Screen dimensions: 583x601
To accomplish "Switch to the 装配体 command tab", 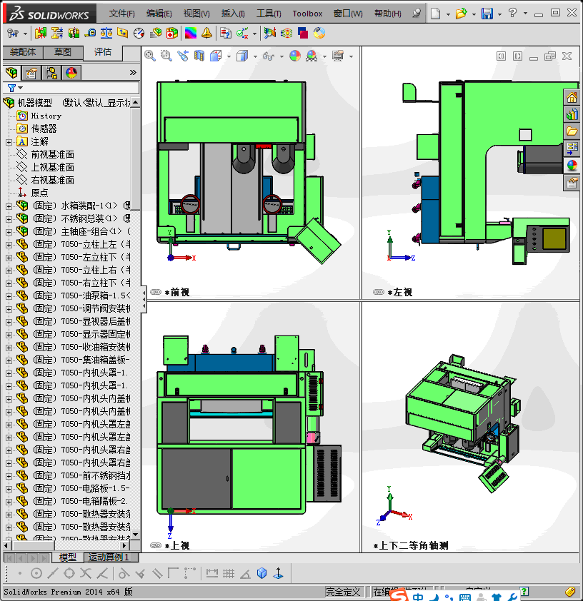I will tap(23, 51).
